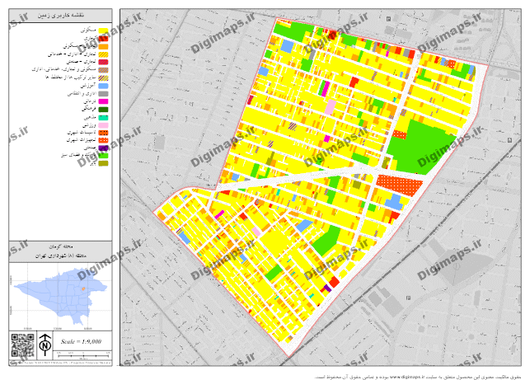Click the مسکونی legend label

coord(88,30)
